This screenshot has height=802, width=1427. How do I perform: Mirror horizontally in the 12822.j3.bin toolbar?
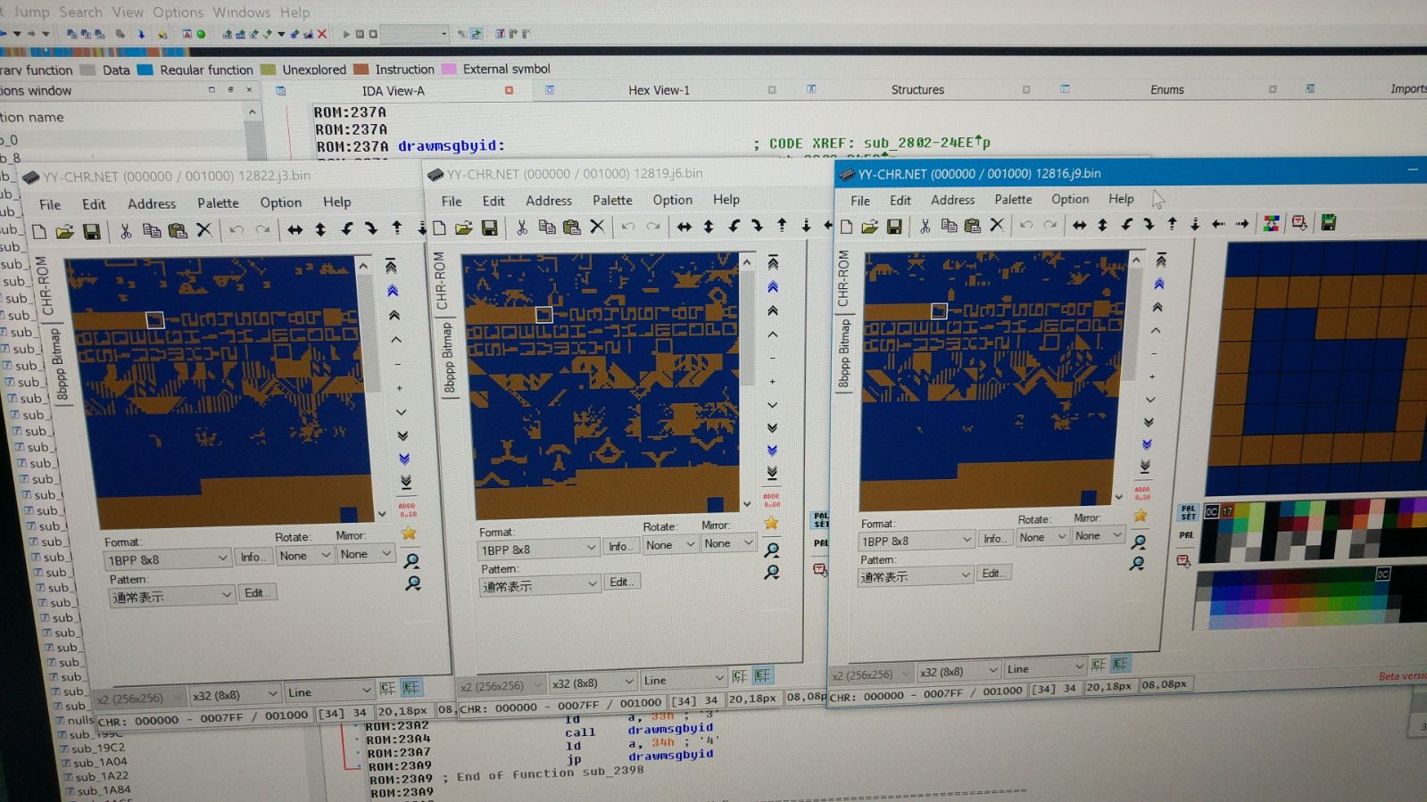point(295,229)
